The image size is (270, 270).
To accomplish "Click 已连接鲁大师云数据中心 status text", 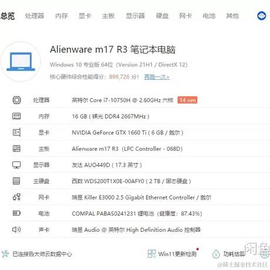I will tap(42, 254).
